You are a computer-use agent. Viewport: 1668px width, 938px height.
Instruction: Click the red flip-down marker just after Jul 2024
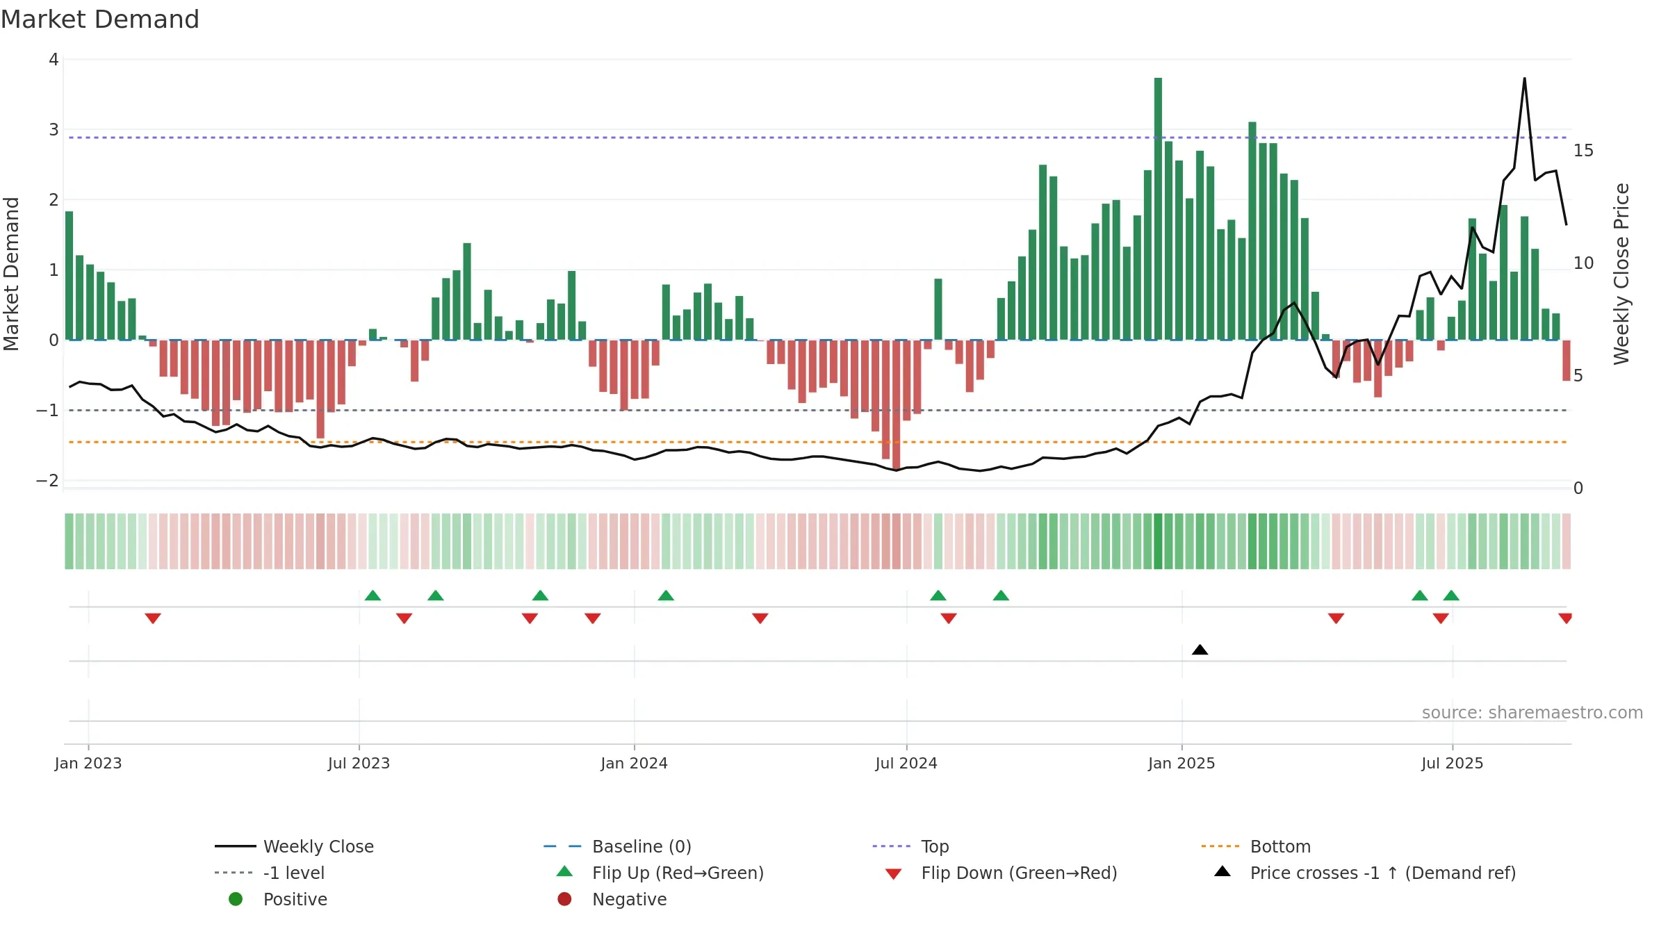pyautogui.click(x=949, y=618)
